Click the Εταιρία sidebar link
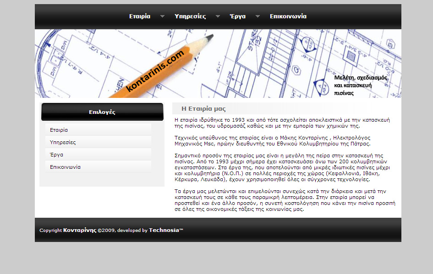The width and height of the screenshot is (433, 274). click(99, 130)
